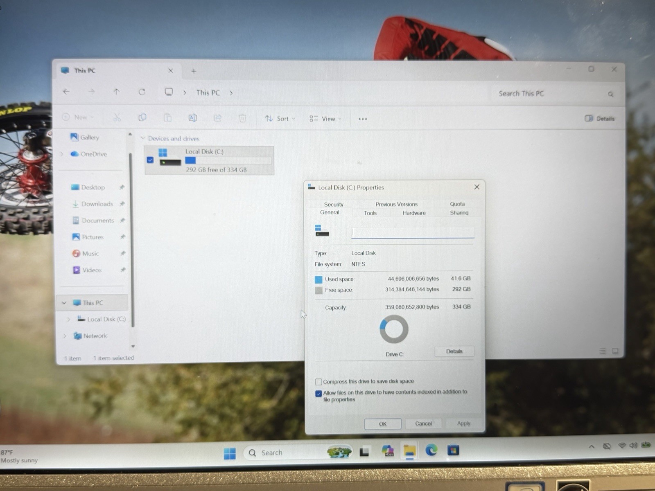This screenshot has width=655, height=491.
Task: Open File Explorer from the taskbar
Action: click(409, 451)
